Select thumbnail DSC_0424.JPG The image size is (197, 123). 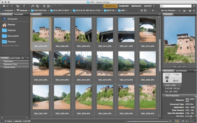tap(105, 97)
